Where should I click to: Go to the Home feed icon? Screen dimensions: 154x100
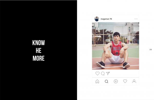pyautogui.click(x=97, y=81)
